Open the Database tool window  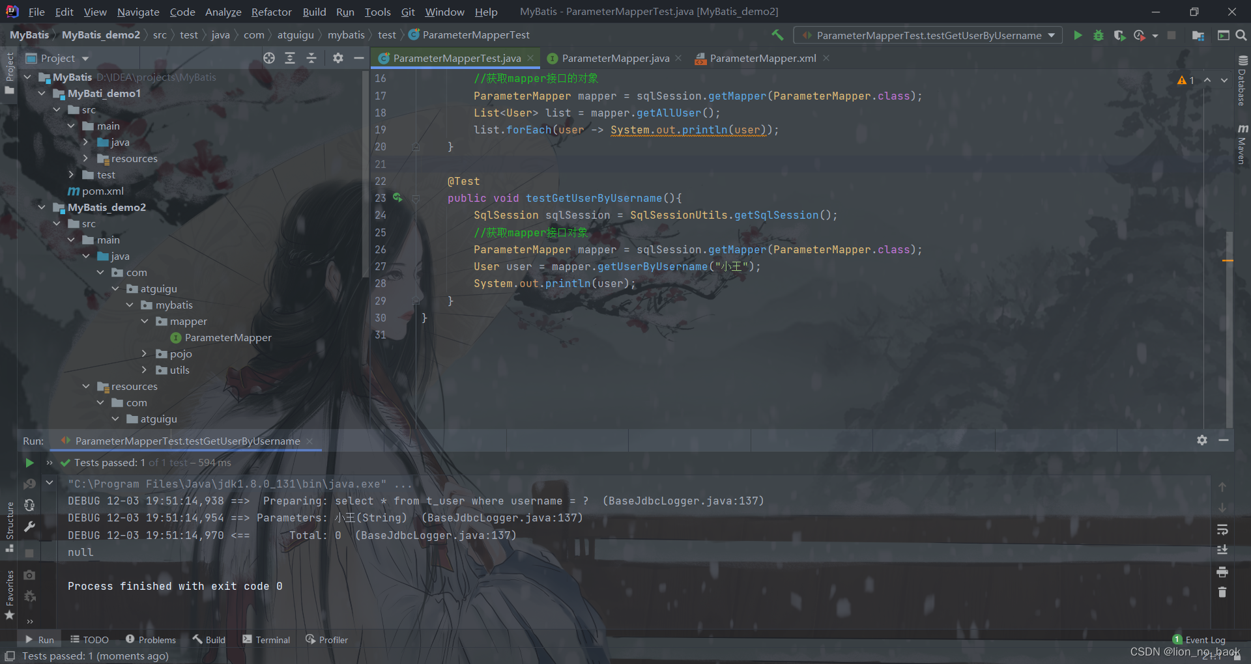(x=1243, y=81)
